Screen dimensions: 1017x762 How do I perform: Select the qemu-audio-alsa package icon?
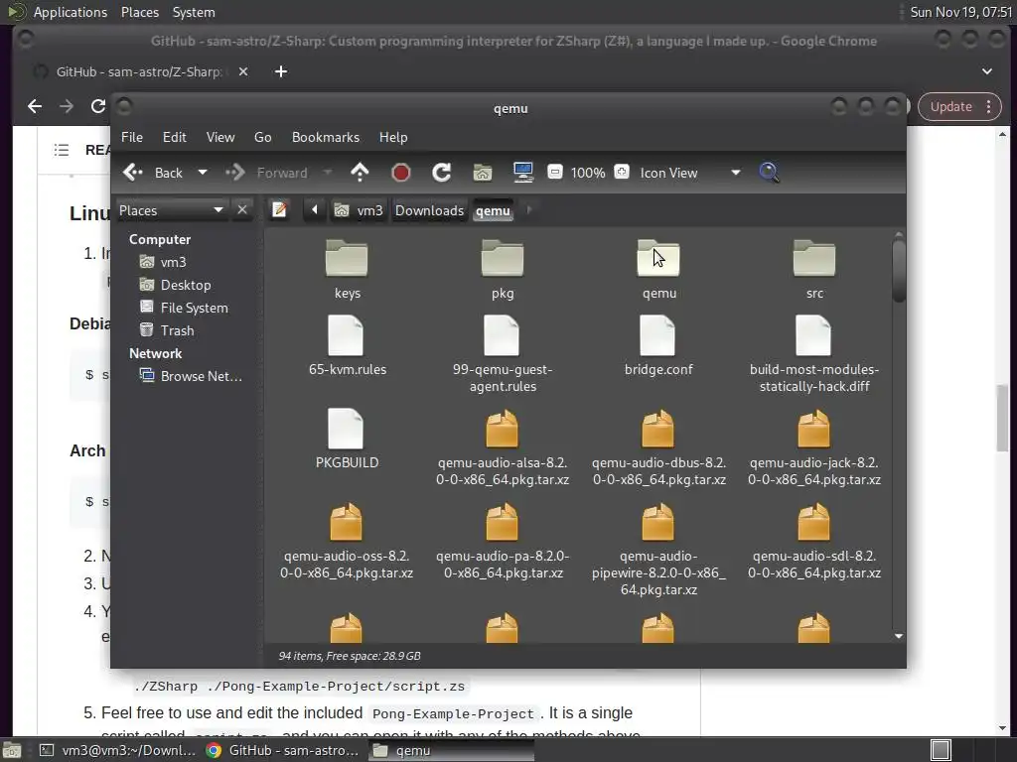click(502, 429)
